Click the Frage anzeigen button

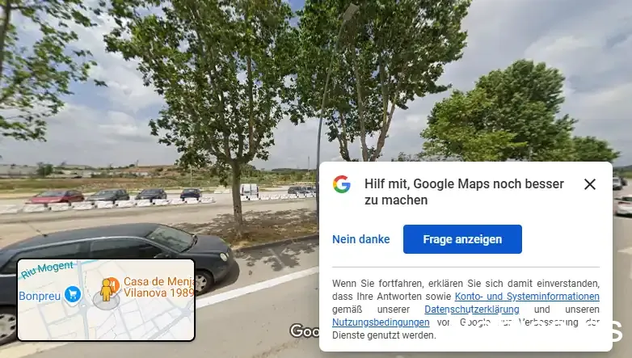click(x=462, y=239)
